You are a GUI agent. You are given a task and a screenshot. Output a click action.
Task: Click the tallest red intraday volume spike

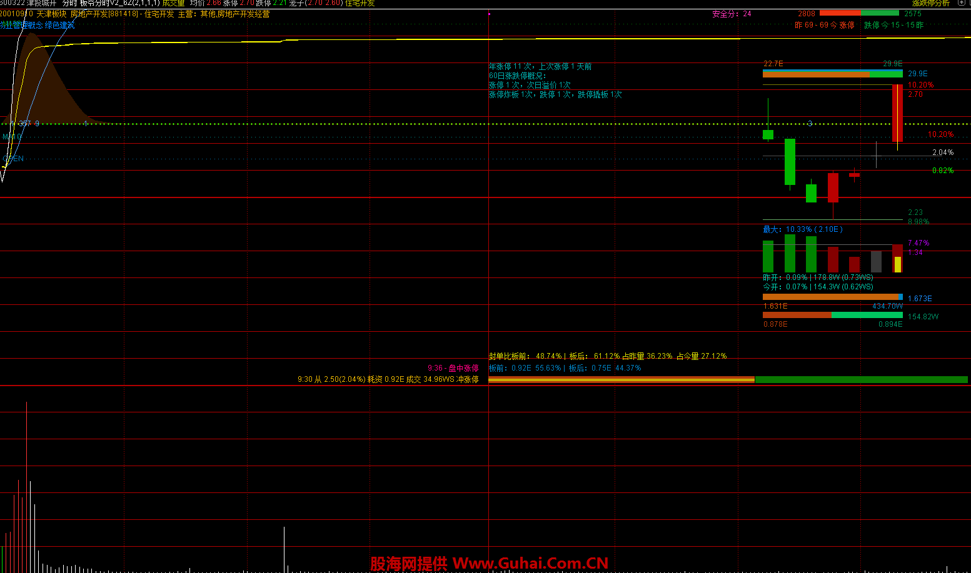[26, 487]
